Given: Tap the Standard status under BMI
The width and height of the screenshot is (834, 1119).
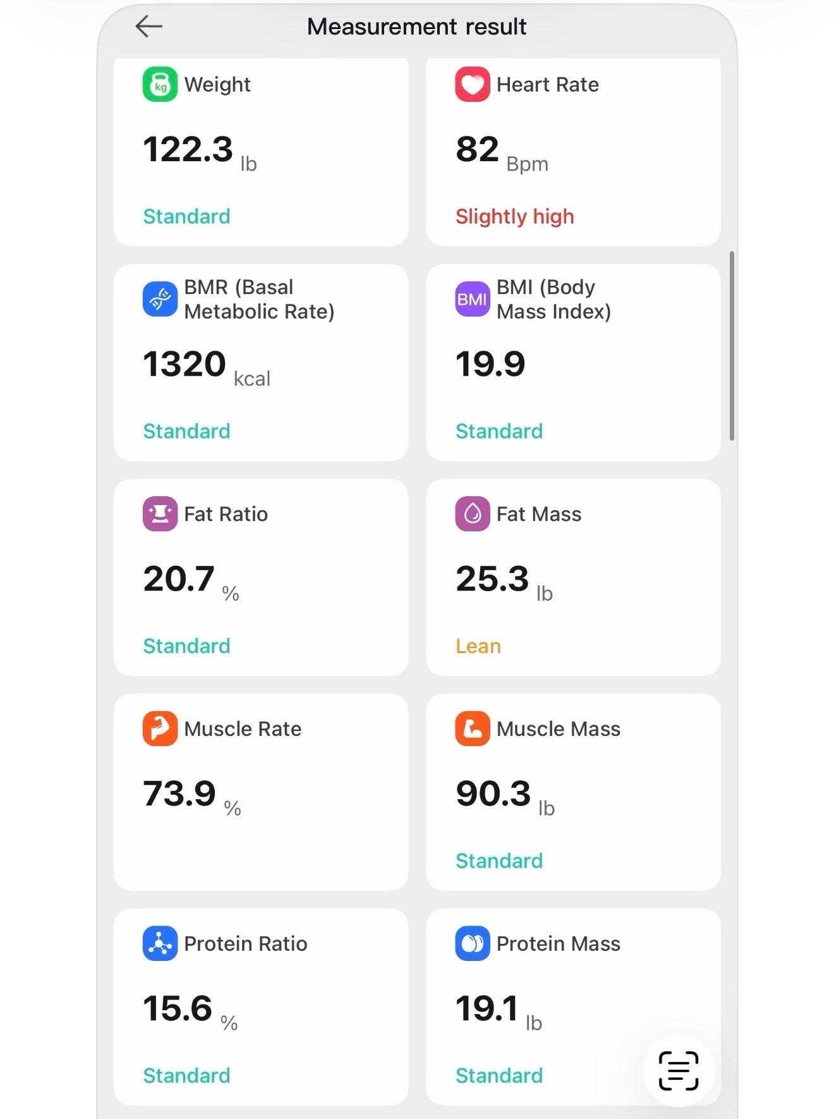Looking at the screenshot, I should [x=499, y=431].
